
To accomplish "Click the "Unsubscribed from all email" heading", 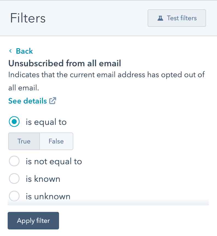I will [64, 63].
